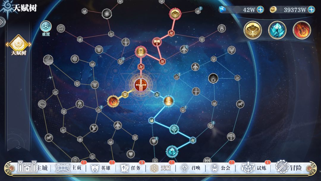Select the locked black flame skull node

213,78
